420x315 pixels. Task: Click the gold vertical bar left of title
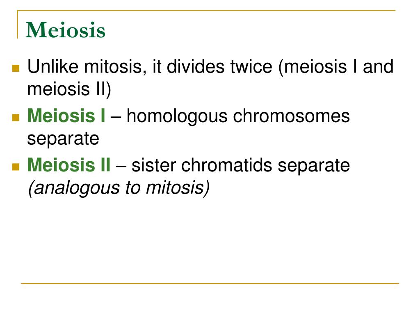(x=18, y=24)
